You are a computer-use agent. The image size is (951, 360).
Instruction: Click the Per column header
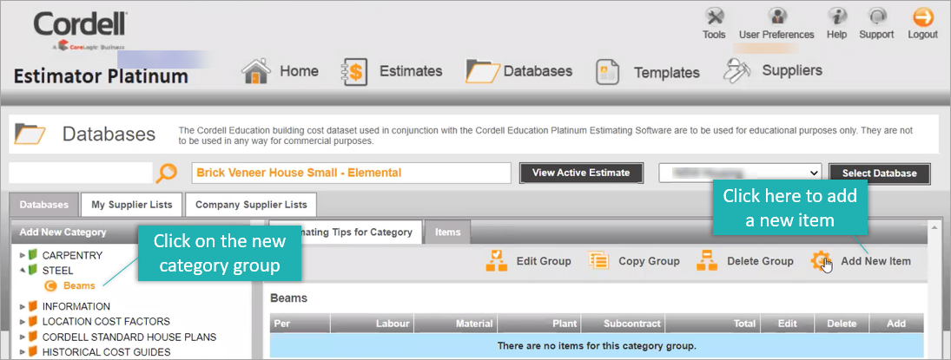pos(300,324)
